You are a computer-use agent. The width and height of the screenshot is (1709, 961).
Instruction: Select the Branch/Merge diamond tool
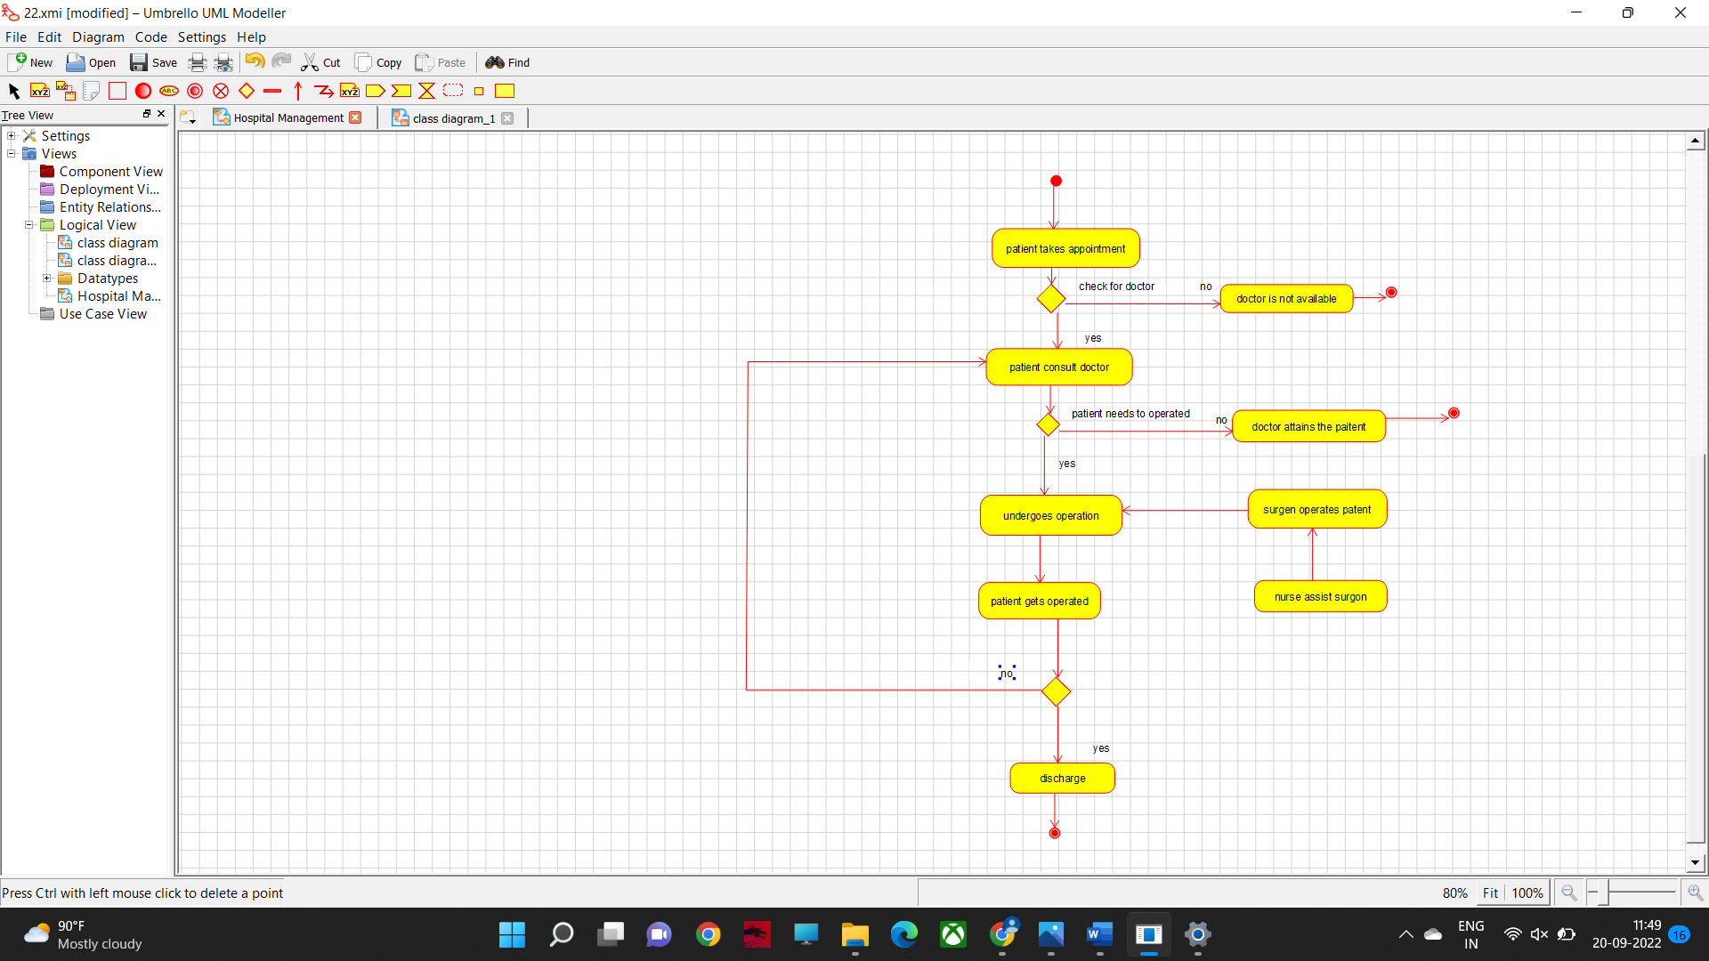point(247,91)
